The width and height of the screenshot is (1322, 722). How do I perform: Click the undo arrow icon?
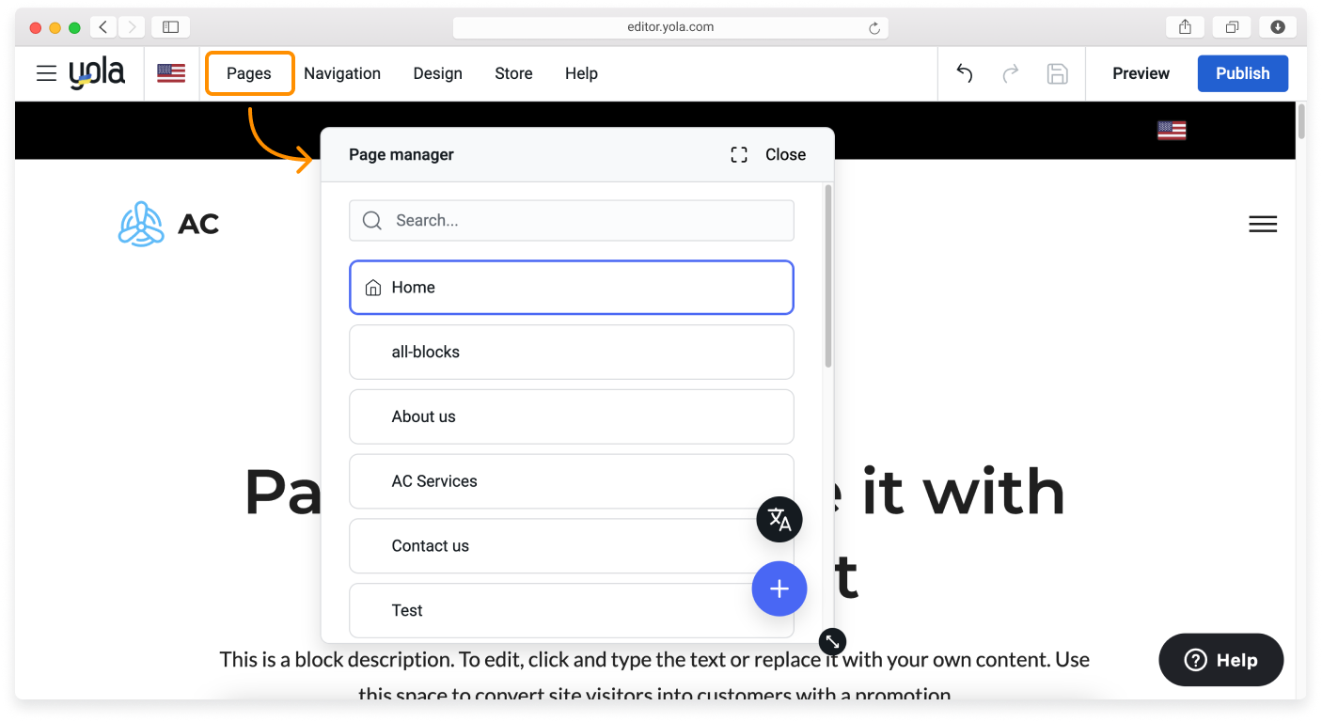pyautogui.click(x=964, y=73)
